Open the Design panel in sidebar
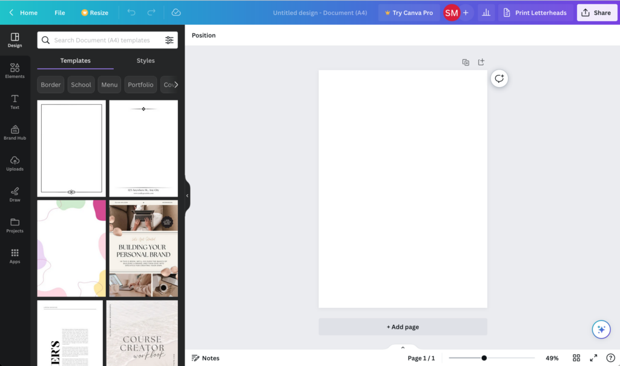 coord(15,40)
